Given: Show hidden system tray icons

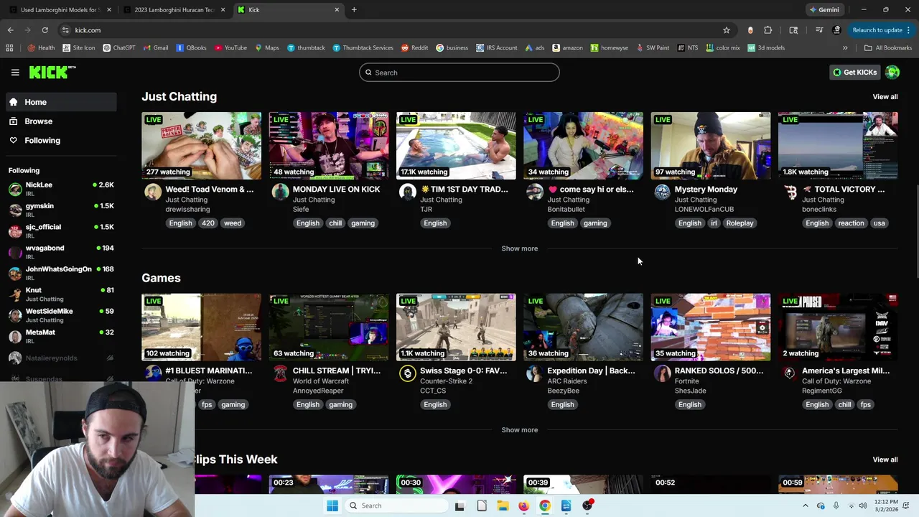Looking at the screenshot, I should click(805, 506).
